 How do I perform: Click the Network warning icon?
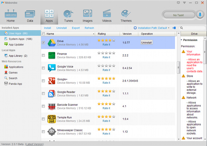[x=183, y=98]
